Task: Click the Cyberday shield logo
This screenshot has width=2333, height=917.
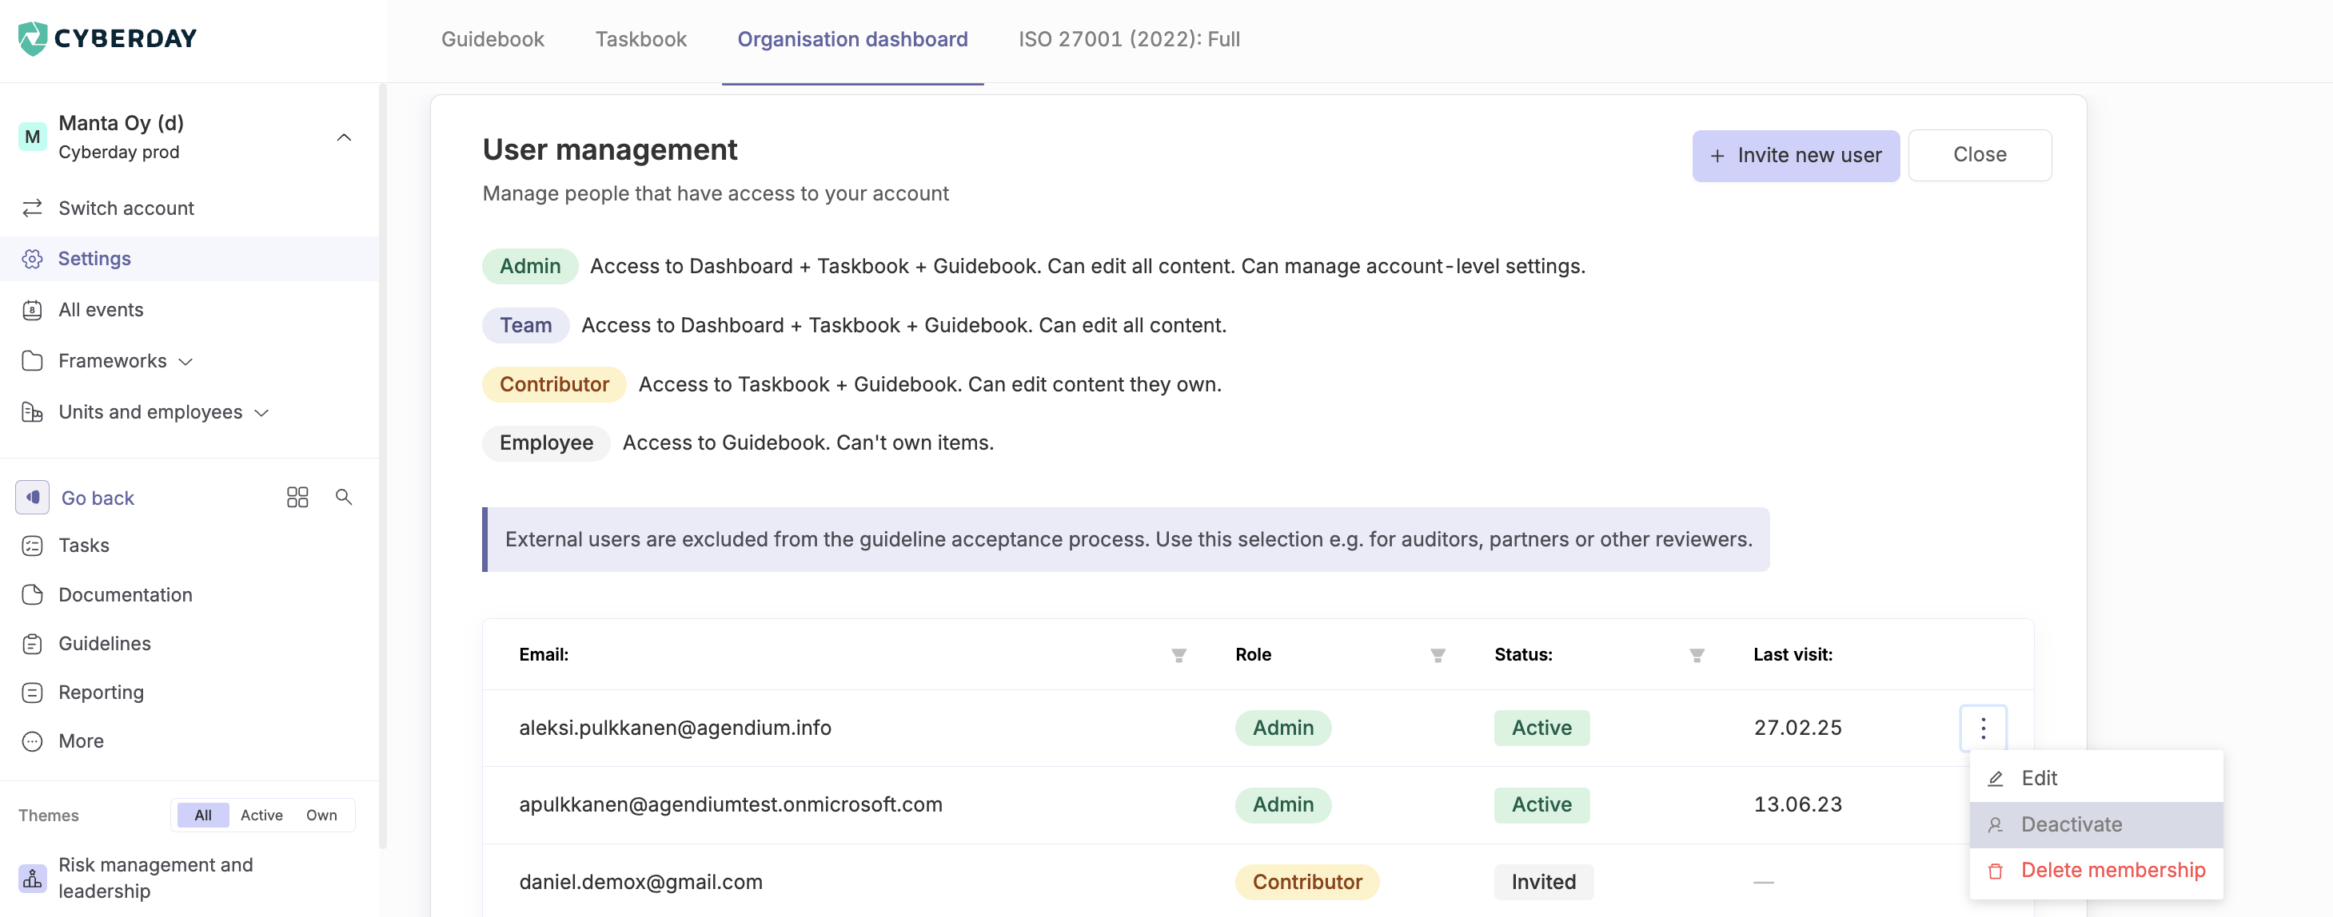Action: point(33,38)
